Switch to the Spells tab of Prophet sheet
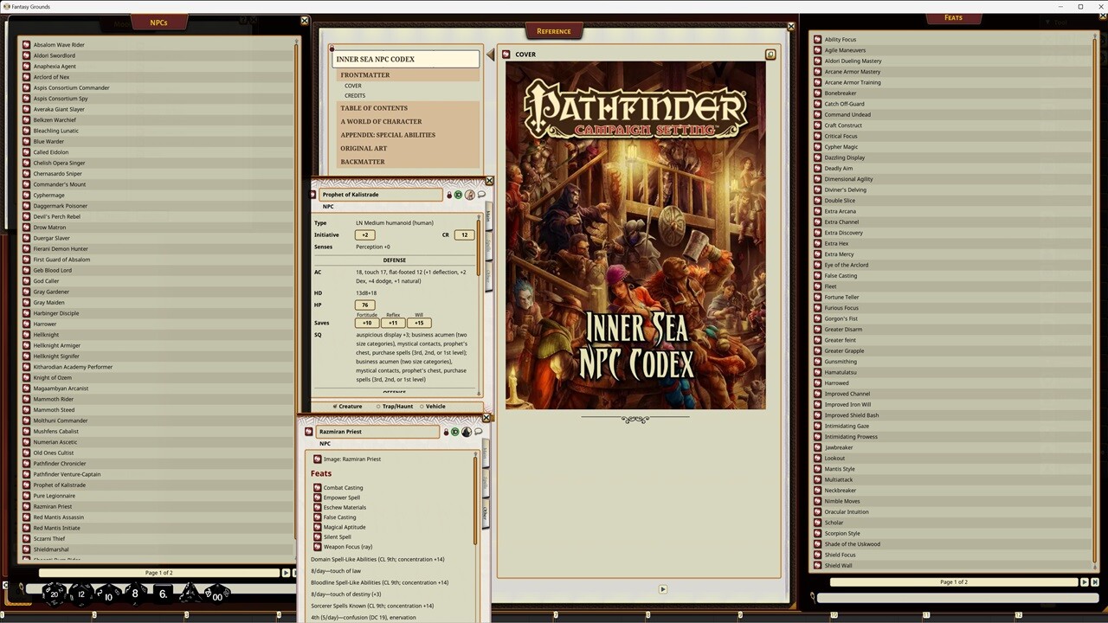The width and height of the screenshot is (1108, 623). (487, 247)
